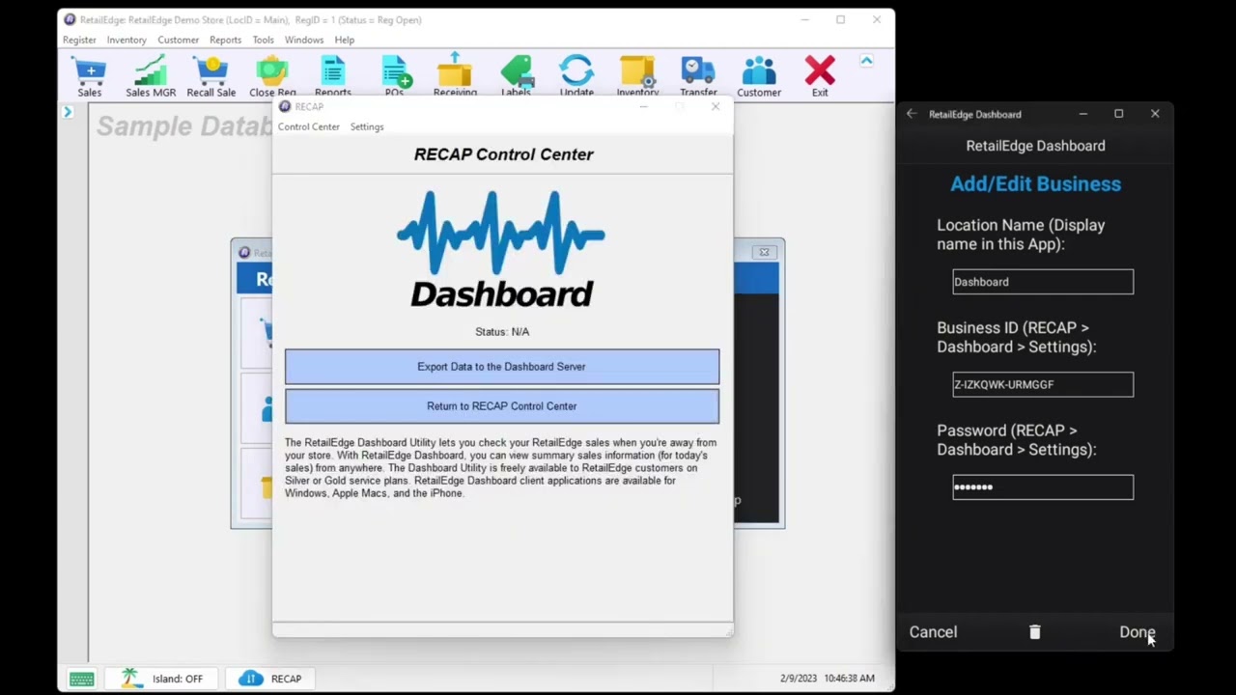
Task: Collapse the toolbar using the up chevron
Action: click(x=866, y=61)
